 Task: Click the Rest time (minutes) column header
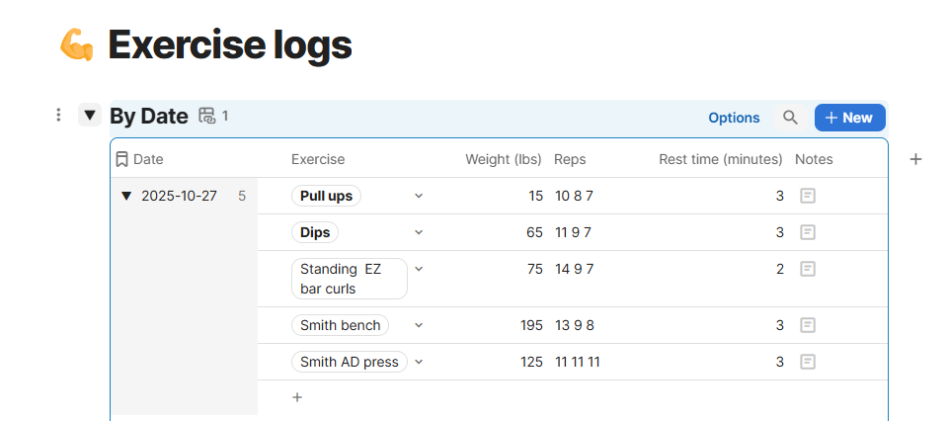click(721, 159)
